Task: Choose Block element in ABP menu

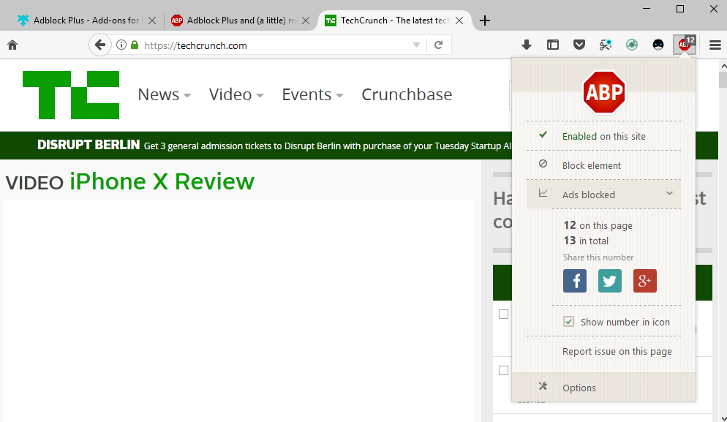Action: pos(603,165)
